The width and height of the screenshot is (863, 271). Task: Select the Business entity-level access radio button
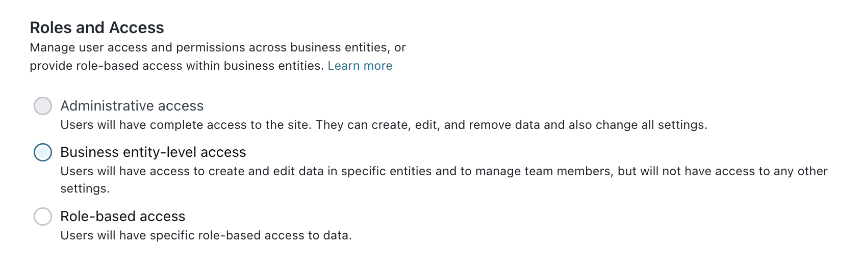(43, 152)
